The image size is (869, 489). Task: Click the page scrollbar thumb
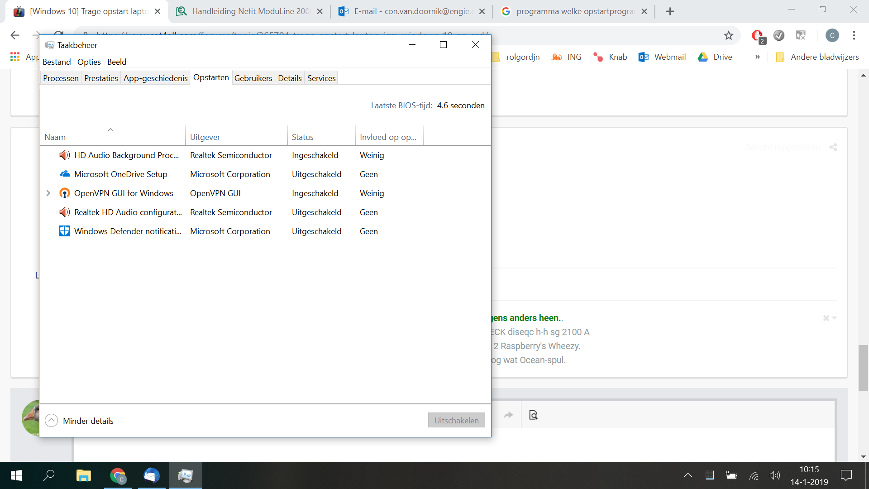click(863, 368)
